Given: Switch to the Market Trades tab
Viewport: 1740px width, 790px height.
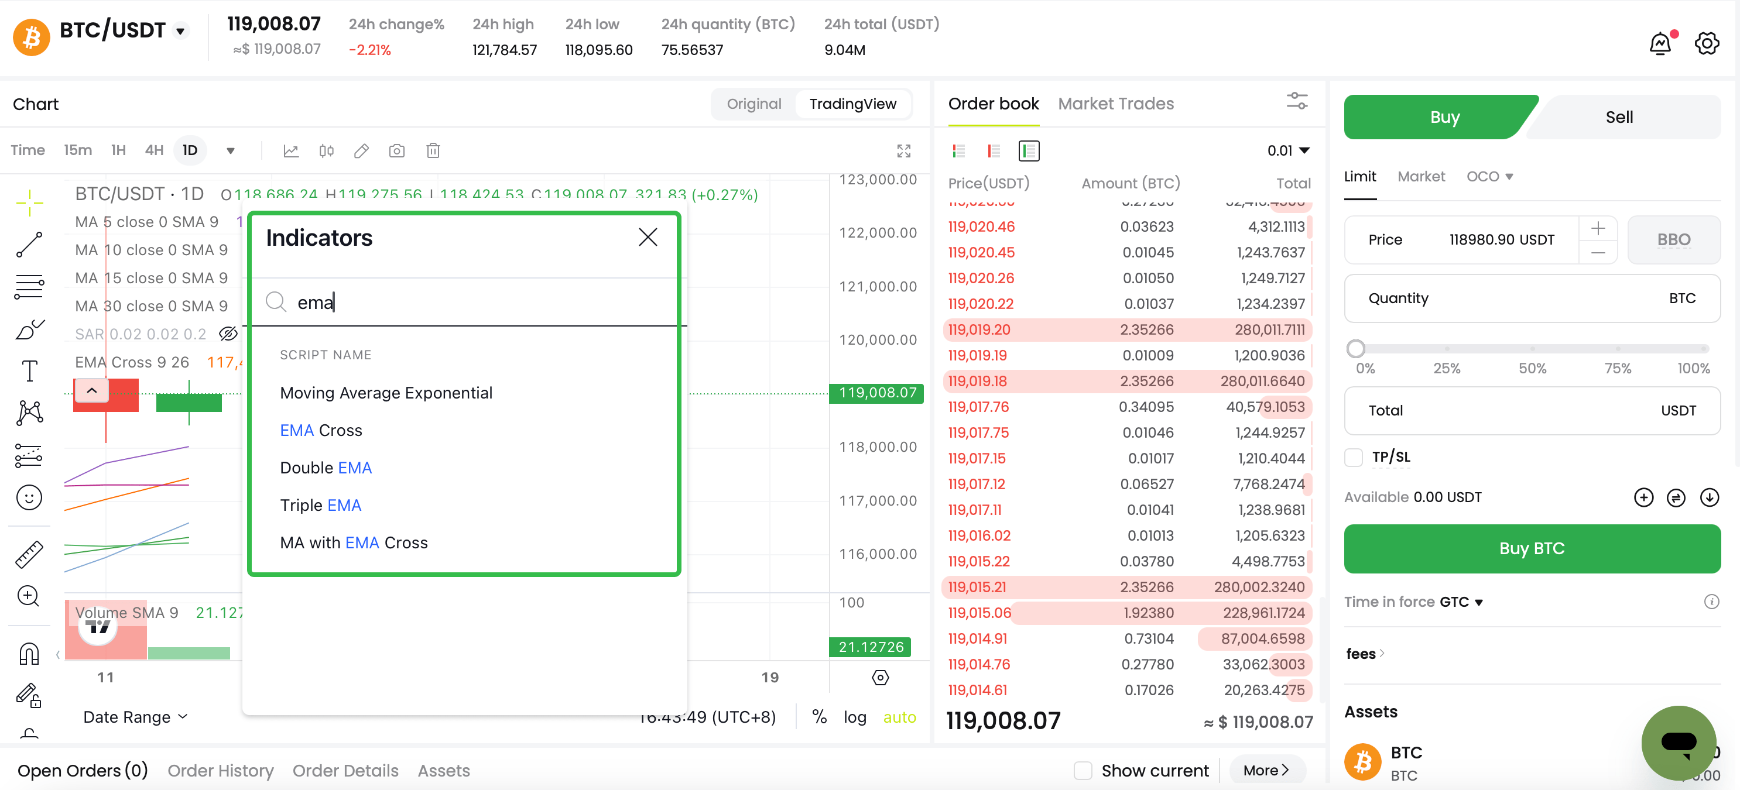Looking at the screenshot, I should (1115, 104).
